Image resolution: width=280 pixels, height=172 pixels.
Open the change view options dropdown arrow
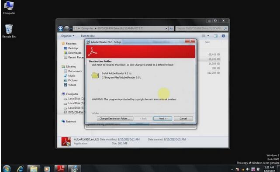pyautogui.click(x=208, y=36)
